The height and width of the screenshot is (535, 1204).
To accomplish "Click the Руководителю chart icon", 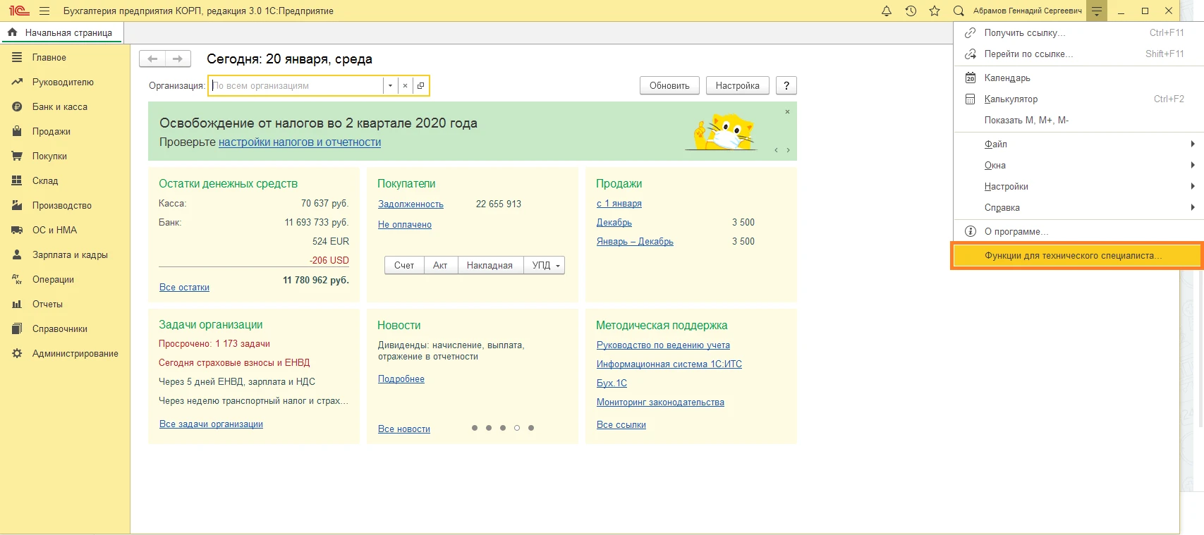I will tap(17, 82).
